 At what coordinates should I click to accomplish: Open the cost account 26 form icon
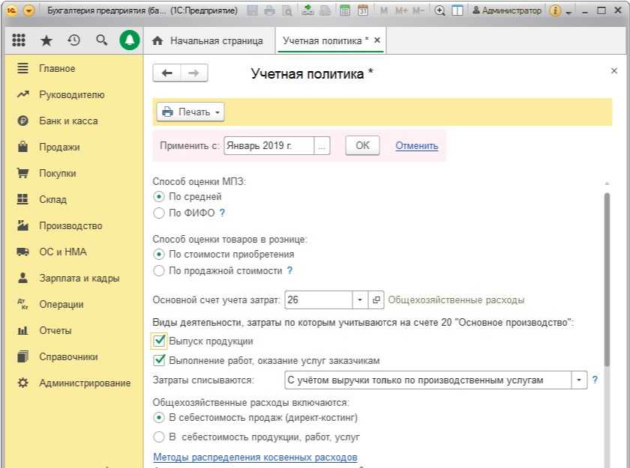(x=376, y=300)
